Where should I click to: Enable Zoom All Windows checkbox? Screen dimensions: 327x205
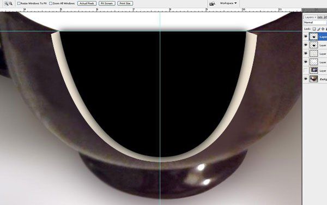click(51, 3)
